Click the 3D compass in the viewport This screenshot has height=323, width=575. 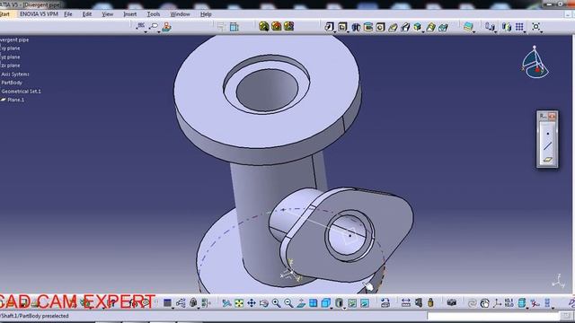click(535, 62)
